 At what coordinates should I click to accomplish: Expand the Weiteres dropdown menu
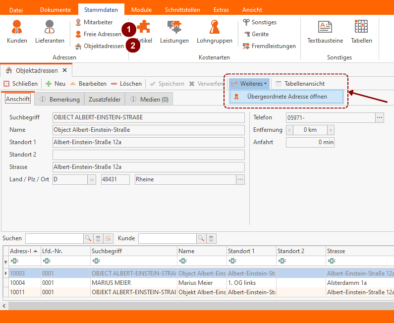[x=250, y=84]
